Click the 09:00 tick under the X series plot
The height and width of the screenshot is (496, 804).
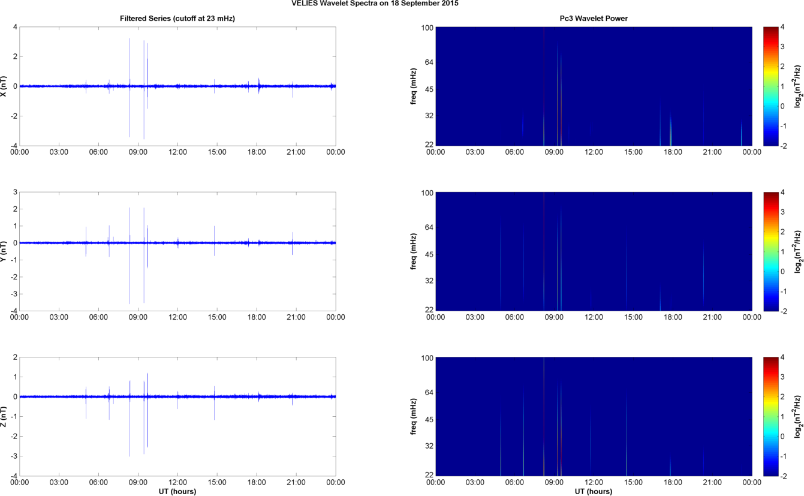pos(138,152)
